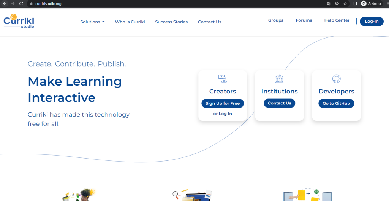Click the Developers heading
The width and height of the screenshot is (389, 201).
(337, 92)
